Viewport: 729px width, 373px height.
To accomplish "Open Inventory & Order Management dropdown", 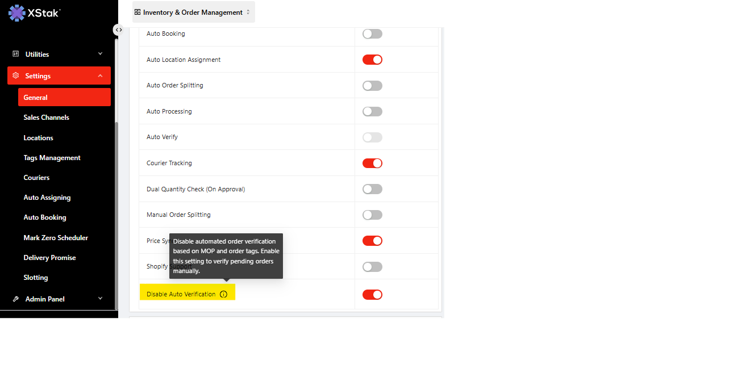I will point(193,12).
